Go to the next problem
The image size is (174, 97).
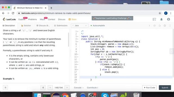[x=67, y=88]
